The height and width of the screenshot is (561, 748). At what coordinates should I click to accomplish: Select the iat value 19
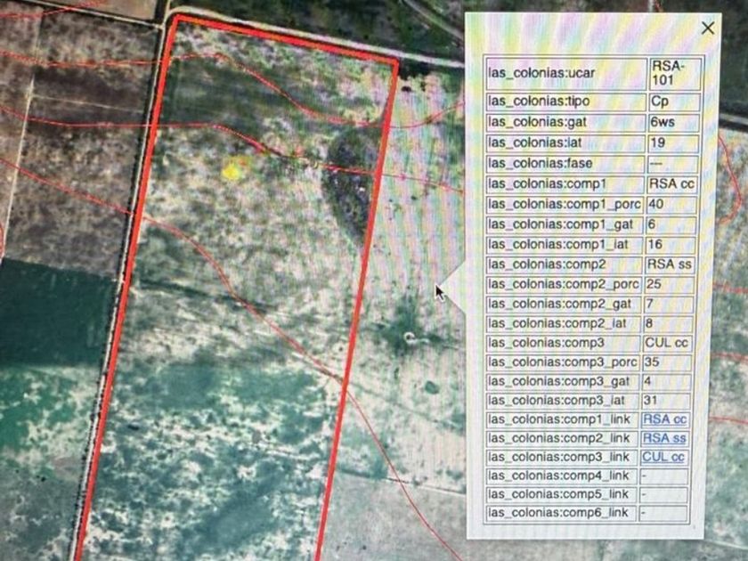657,142
